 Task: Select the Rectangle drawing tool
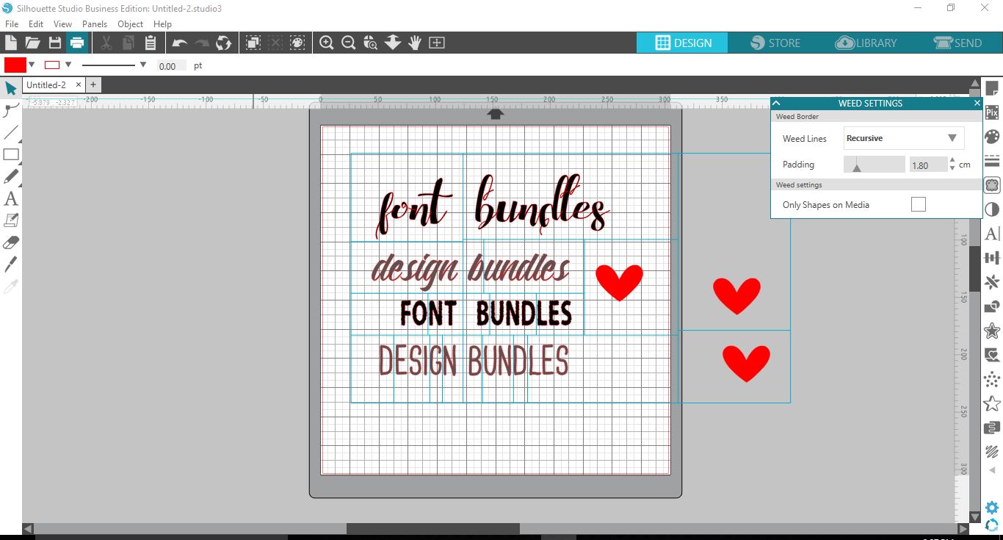11,155
